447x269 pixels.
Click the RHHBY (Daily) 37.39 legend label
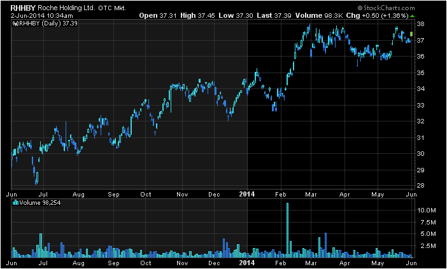coord(48,24)
